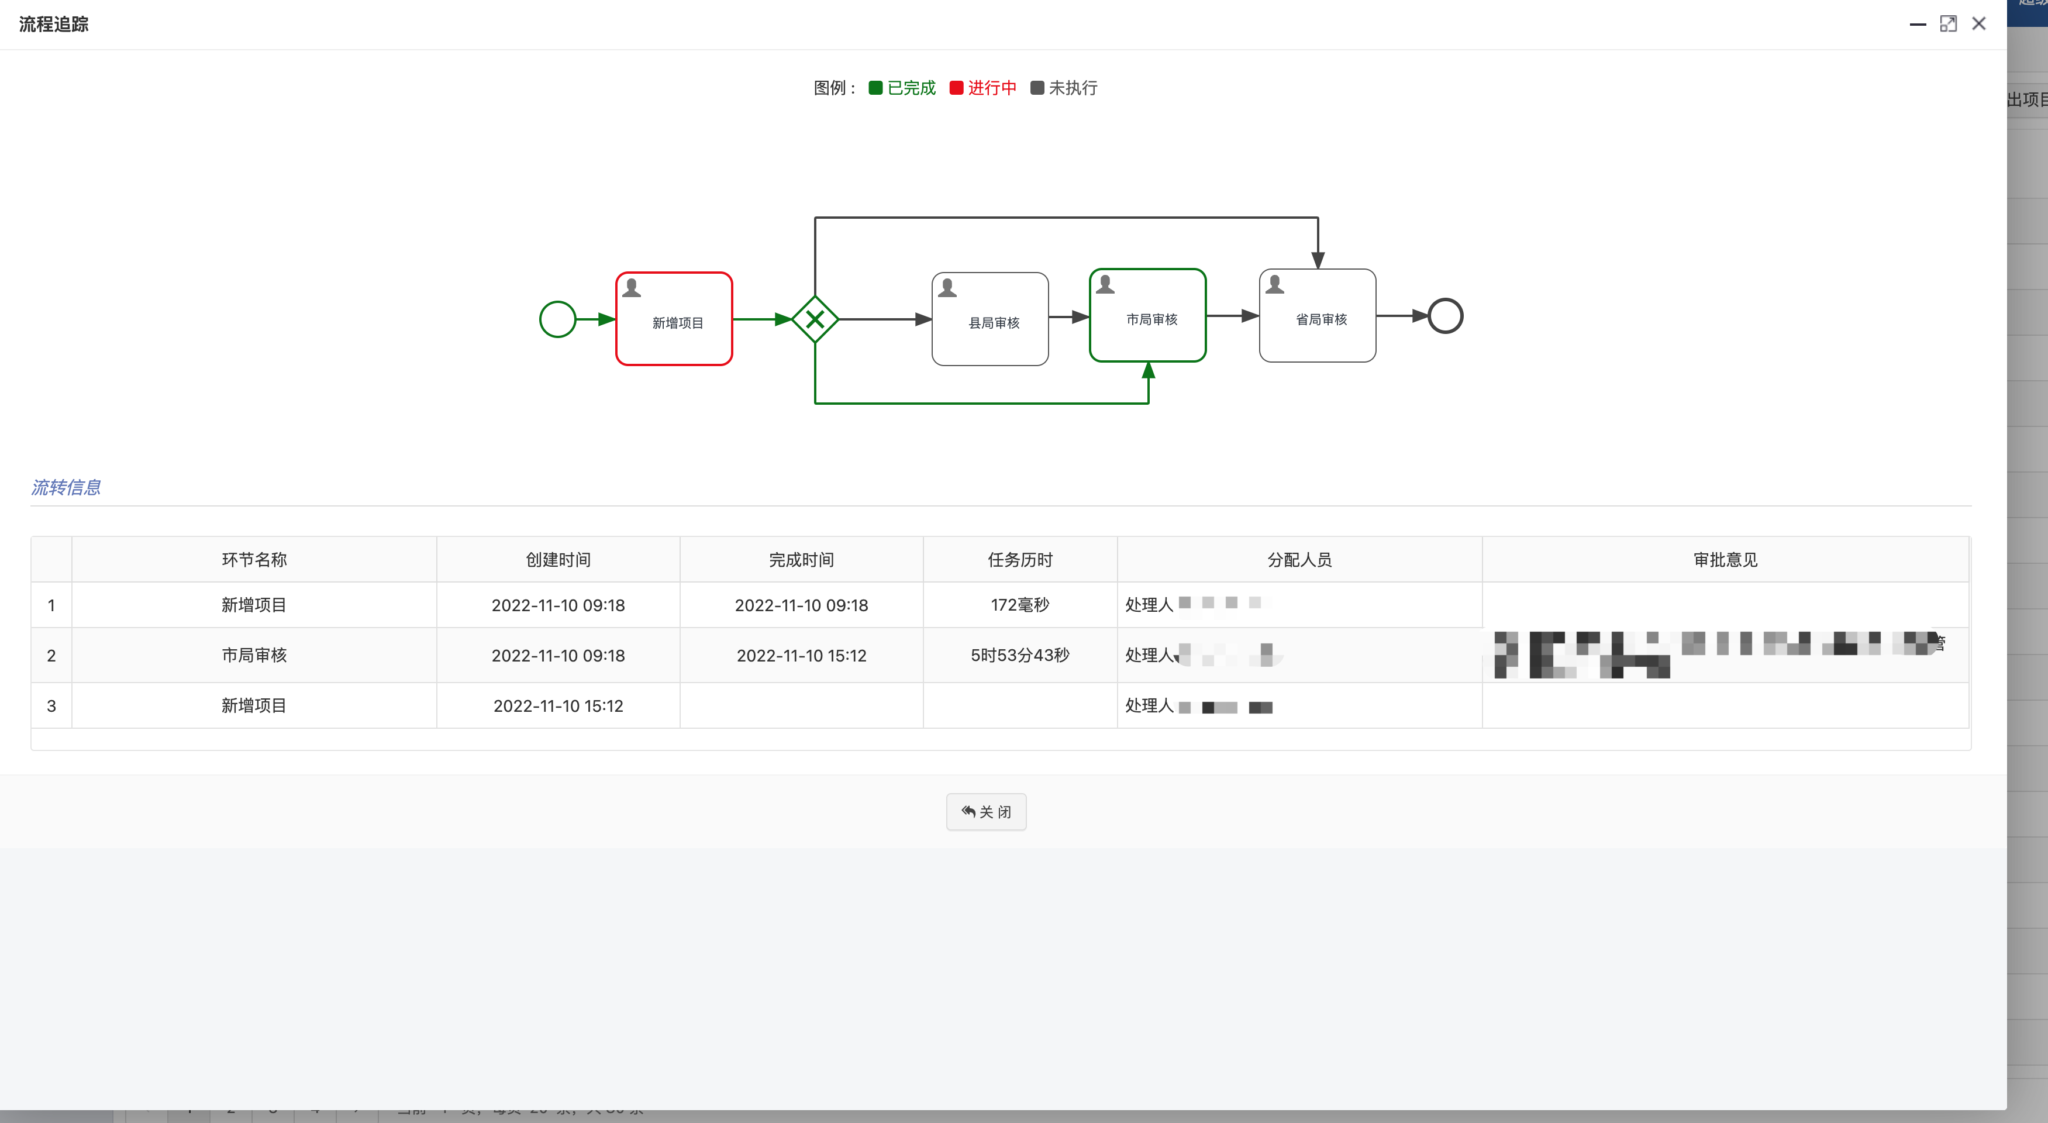
Task: Click row 2 blurred 审批意见 cell
Action: (x=1725, y=654)
